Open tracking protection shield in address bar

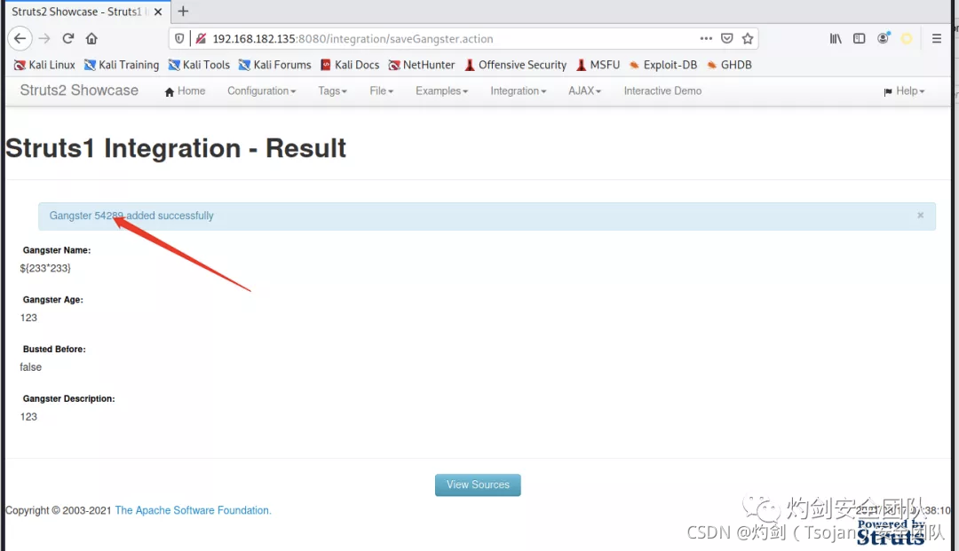tap(179, 38)
